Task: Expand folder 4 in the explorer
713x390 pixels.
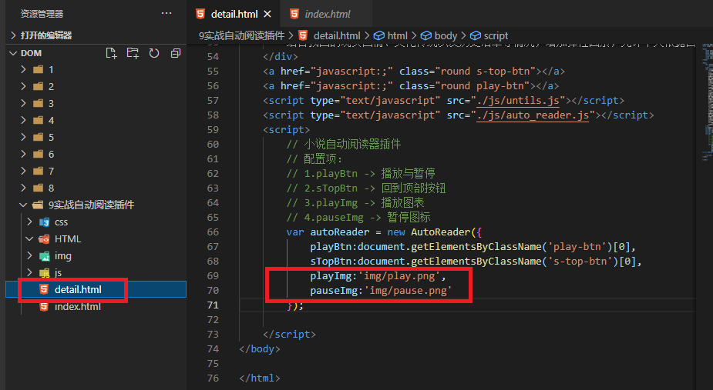Action: [24, 120]
